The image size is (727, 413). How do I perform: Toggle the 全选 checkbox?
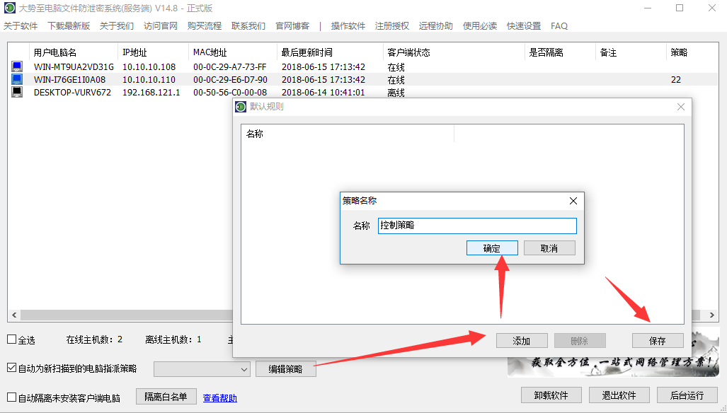[x=11, y=339]
